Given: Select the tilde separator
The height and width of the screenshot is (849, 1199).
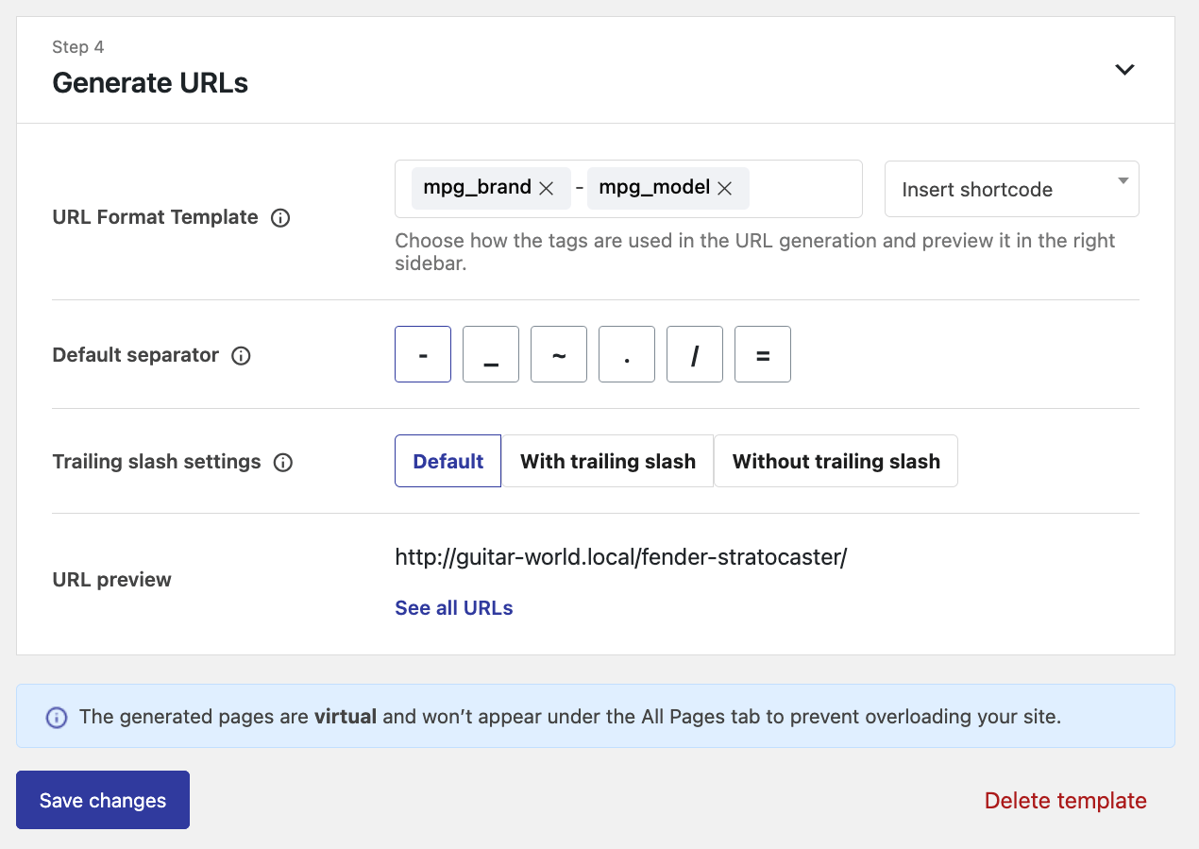Looking at the screenshot, I should click(559, 355).
